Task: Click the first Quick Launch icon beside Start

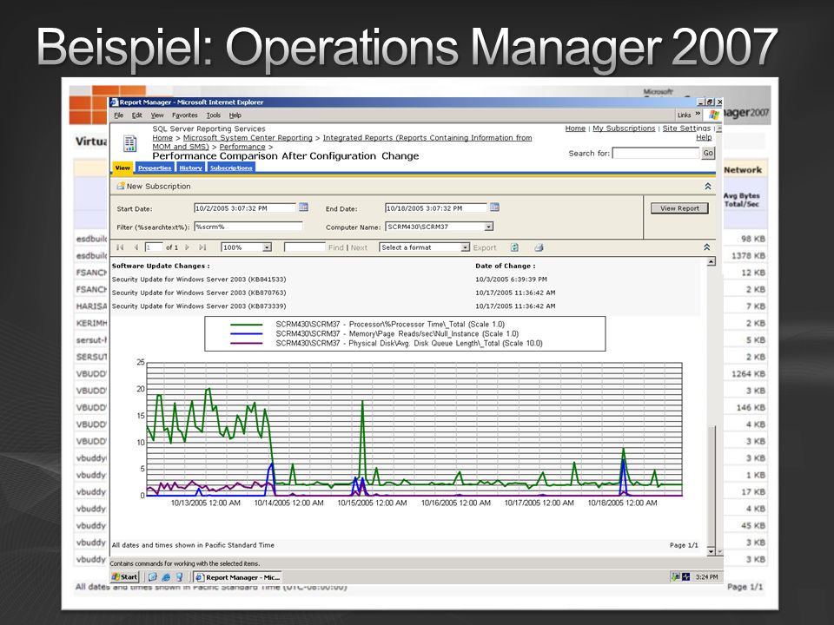Action: point(153,577)
